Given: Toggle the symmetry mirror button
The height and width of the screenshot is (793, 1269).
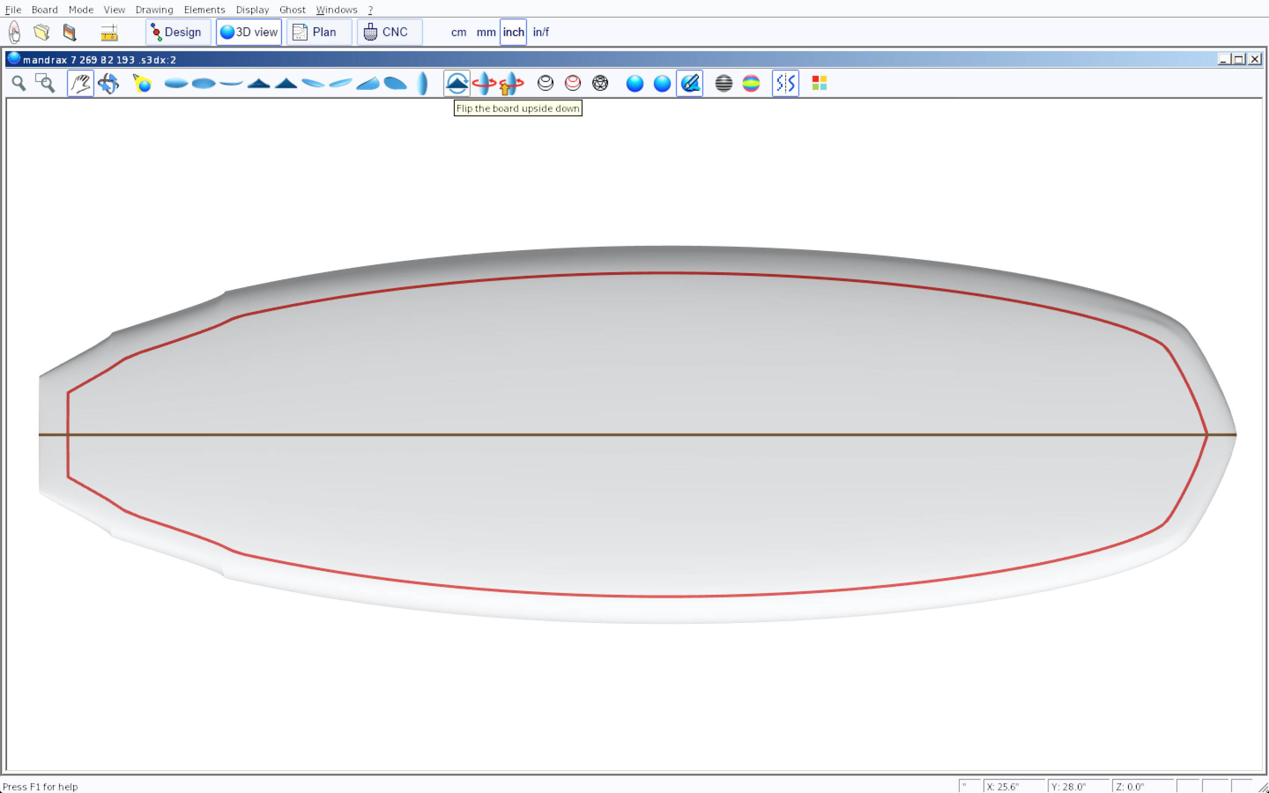Looking at the screenshot, I should pos(785,83).
